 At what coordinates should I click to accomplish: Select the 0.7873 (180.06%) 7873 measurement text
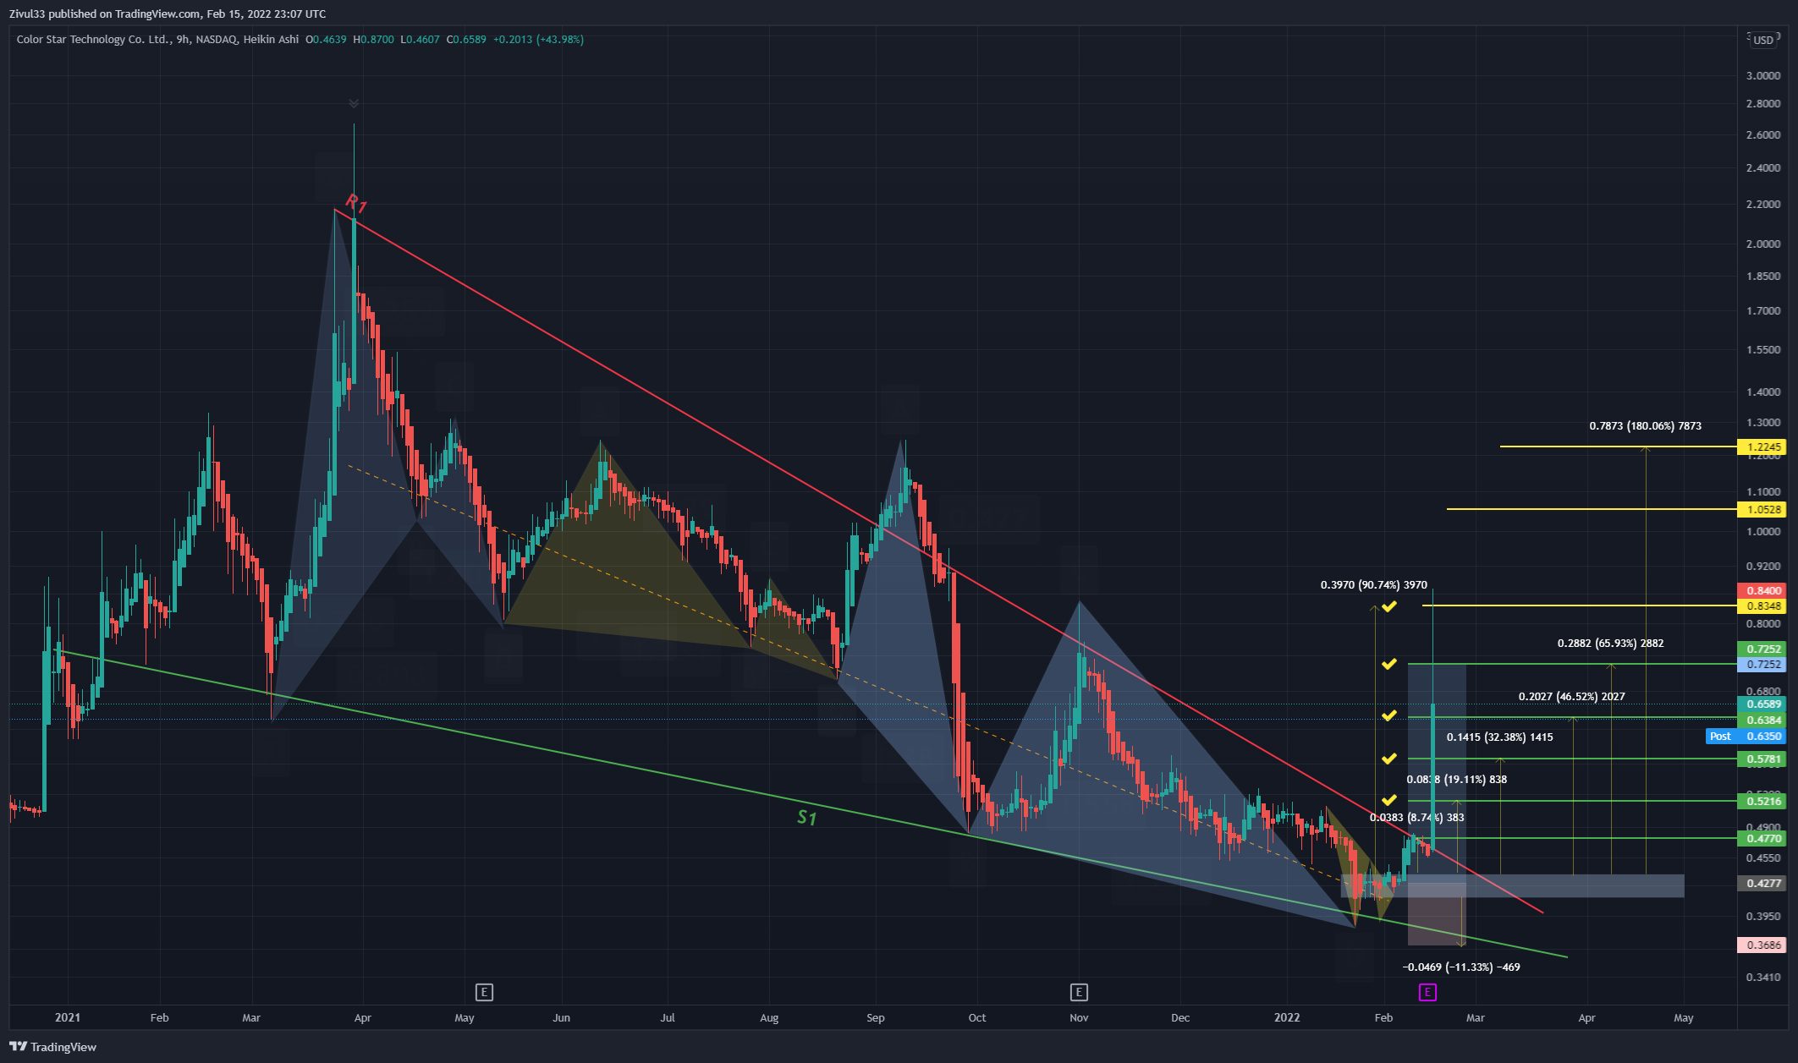(1645, 426)
